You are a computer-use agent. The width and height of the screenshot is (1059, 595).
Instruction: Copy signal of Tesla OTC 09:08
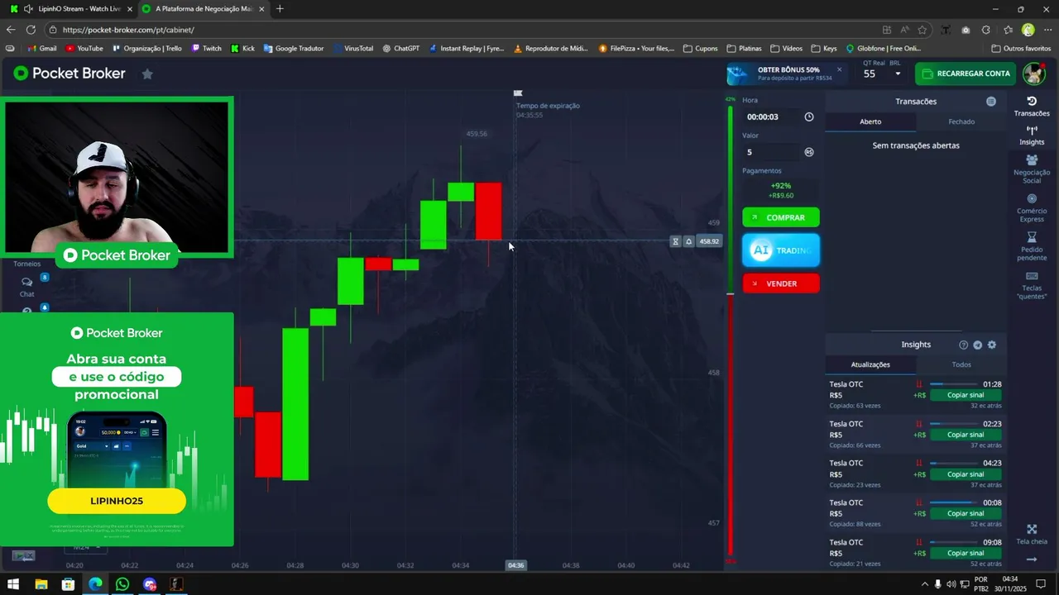click(966, 553)
